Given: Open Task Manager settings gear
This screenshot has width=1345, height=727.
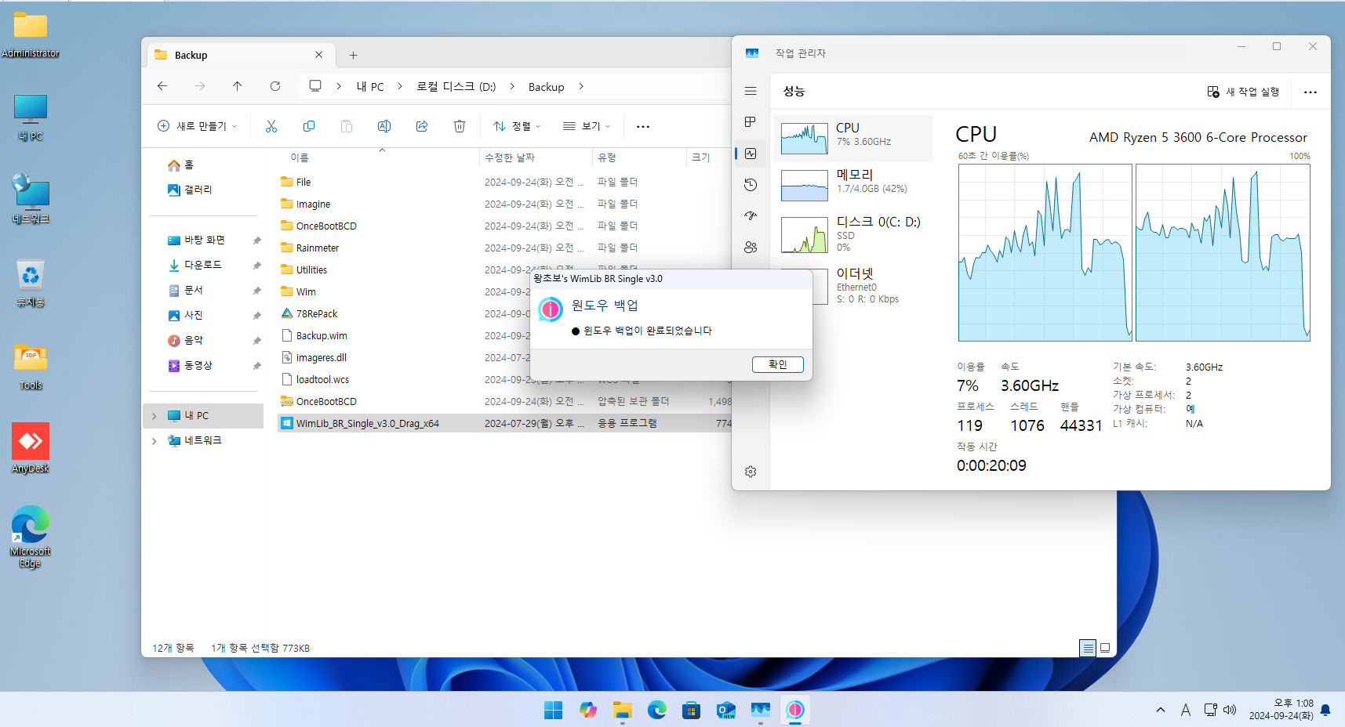Looking at the screenshot, I should point(751,472).
